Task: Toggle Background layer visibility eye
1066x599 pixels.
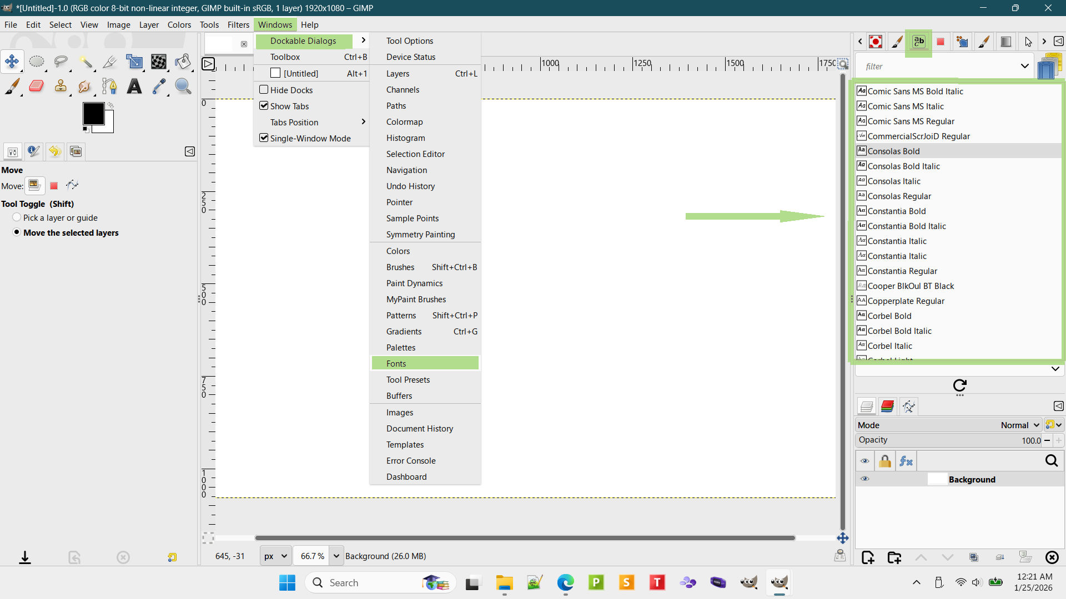Action: [864, 479]
